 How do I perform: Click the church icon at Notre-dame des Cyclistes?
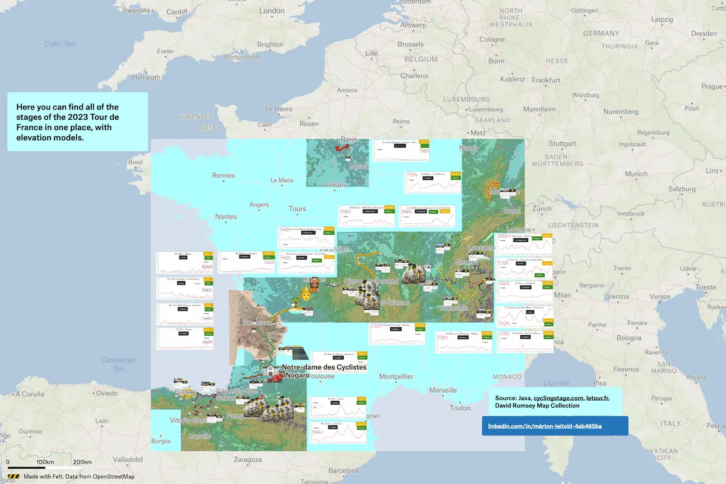click(x=269, y=370)
